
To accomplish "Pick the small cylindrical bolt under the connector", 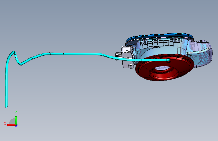I will pyautogui.click(x=130, y=66).
